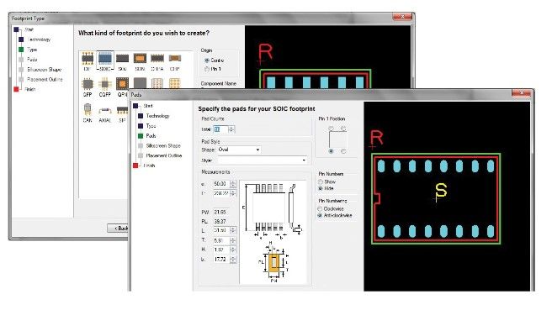Go to Technology step in Pads window
This screenshot has height=310, width=552.
(x=157, y=116)
